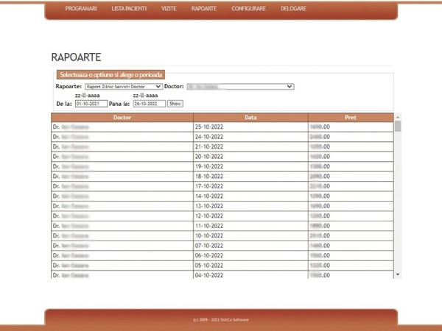
Task: Select the RAPOARTE menu item
Action: (203, 9)
